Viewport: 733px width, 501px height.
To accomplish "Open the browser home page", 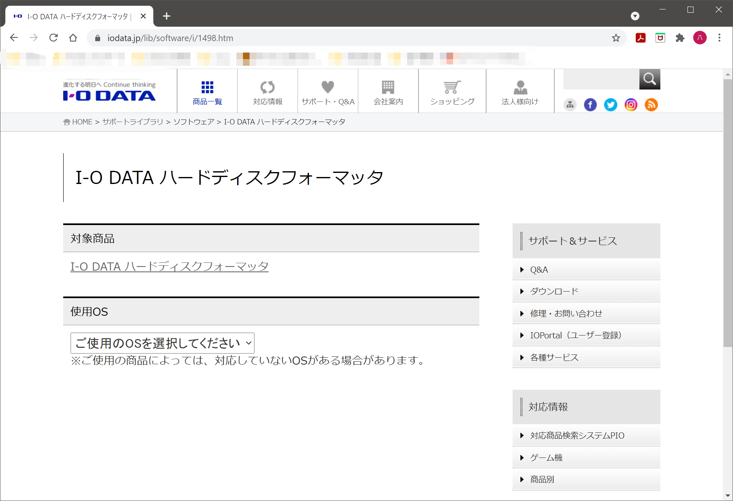I will pyautogui.click(x=73, y=38).
